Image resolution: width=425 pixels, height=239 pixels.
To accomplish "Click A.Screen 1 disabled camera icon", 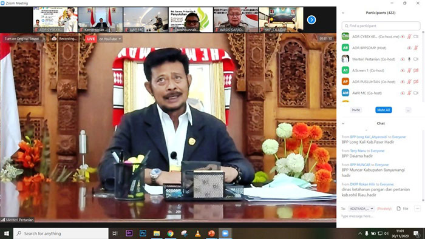I will pos(416,70).
